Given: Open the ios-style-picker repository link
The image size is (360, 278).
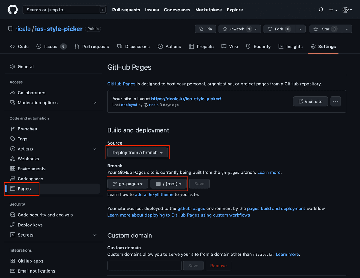Looking at the screenshot, I should [59, 29].
